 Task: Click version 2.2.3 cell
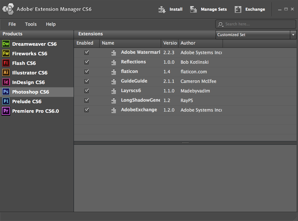[x=169, y=53]
